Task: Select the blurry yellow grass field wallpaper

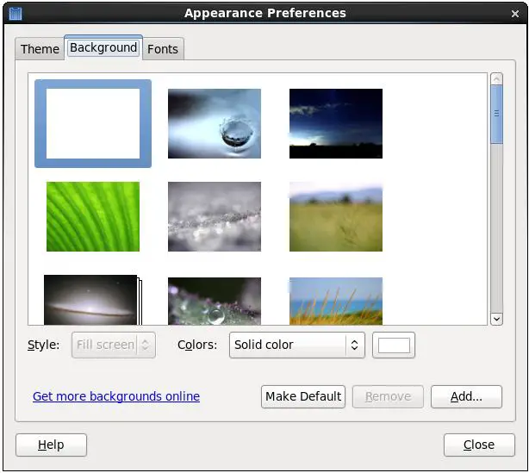Action: [x=336, y=216]
